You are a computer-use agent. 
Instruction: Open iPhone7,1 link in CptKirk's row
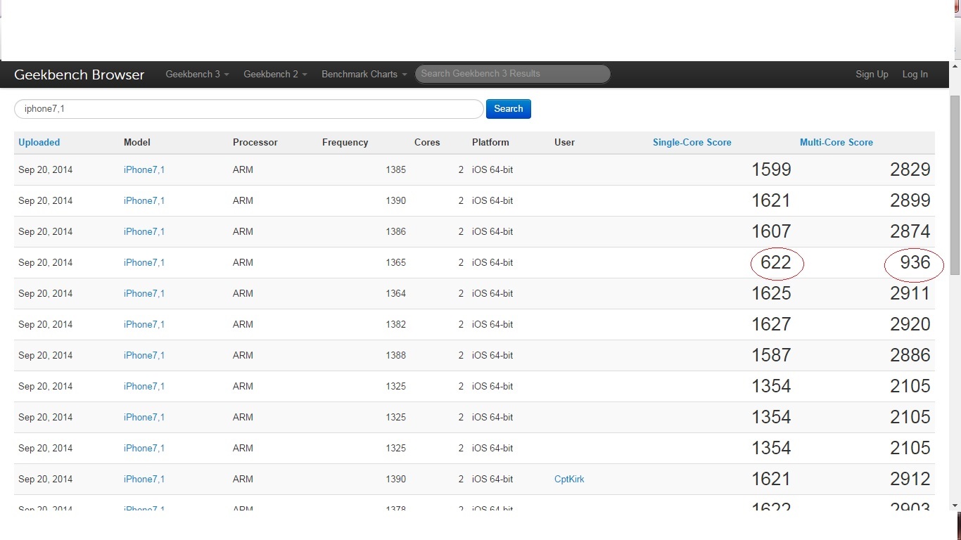click(144, 479)
